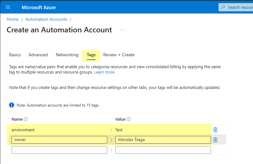Switch to the Networking tab

click(x=67, y=55)
